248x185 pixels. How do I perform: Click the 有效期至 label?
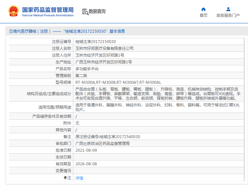(x=63, y=164)
